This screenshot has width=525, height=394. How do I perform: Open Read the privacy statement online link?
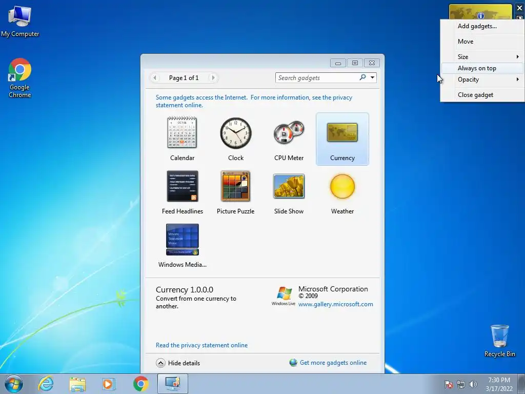[x=201, y=345]
